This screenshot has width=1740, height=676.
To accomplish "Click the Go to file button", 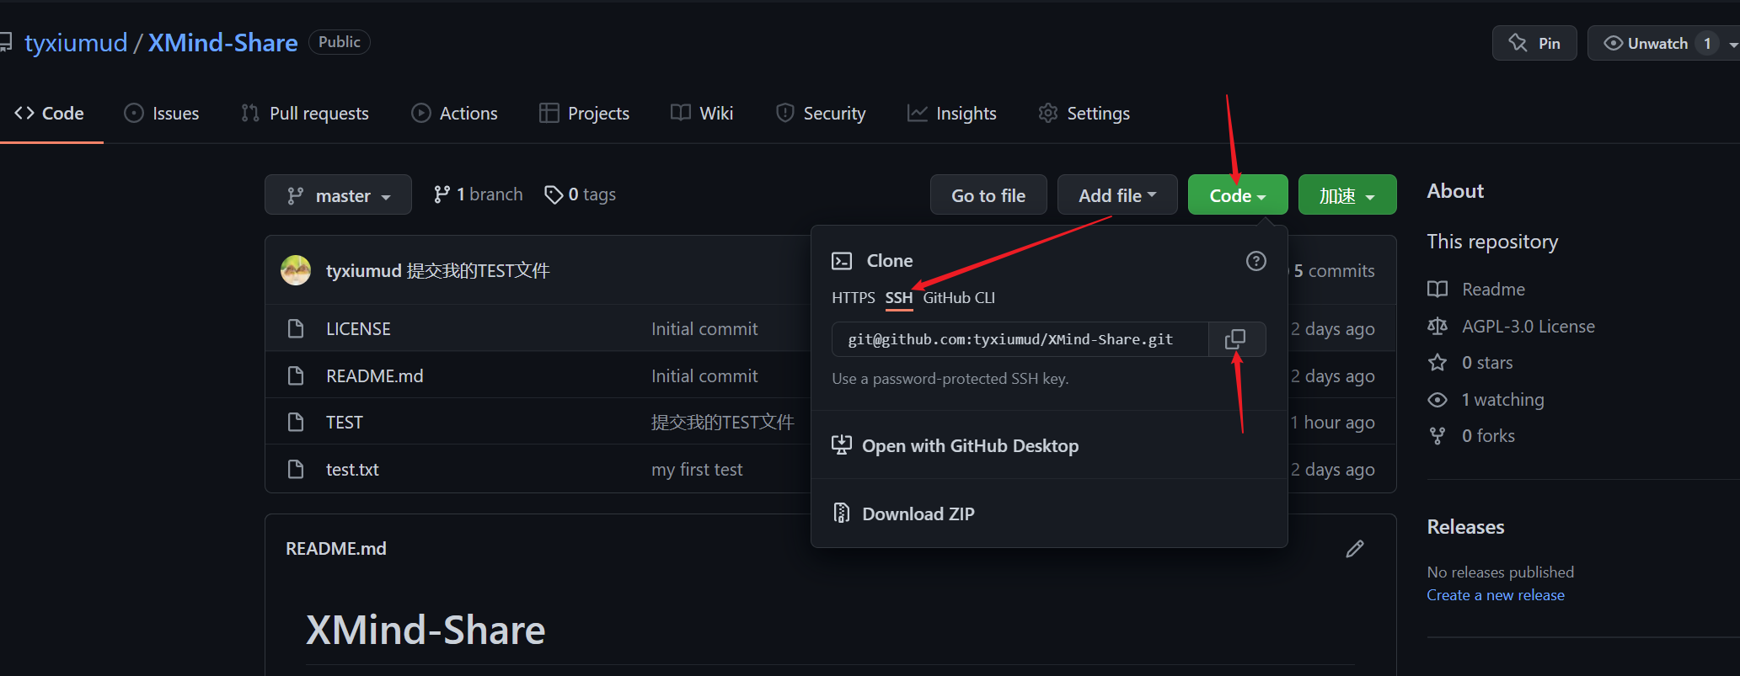I will pos(988,195).
